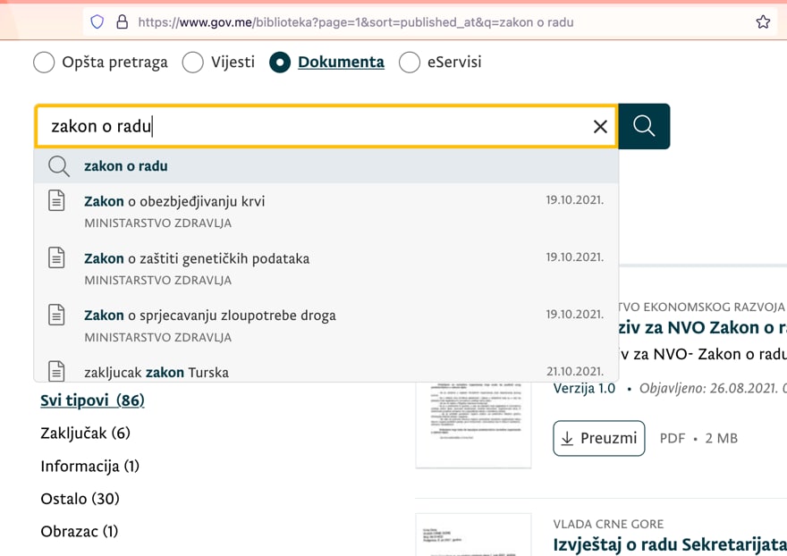Open suggestion Zakon o sprjecavanju zloupotrebe droga
The width and height of the screenshot is (787, 556).
(326, 325)
